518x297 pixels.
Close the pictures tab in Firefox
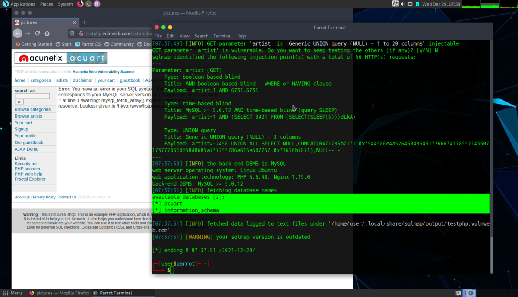pos(74,22)
